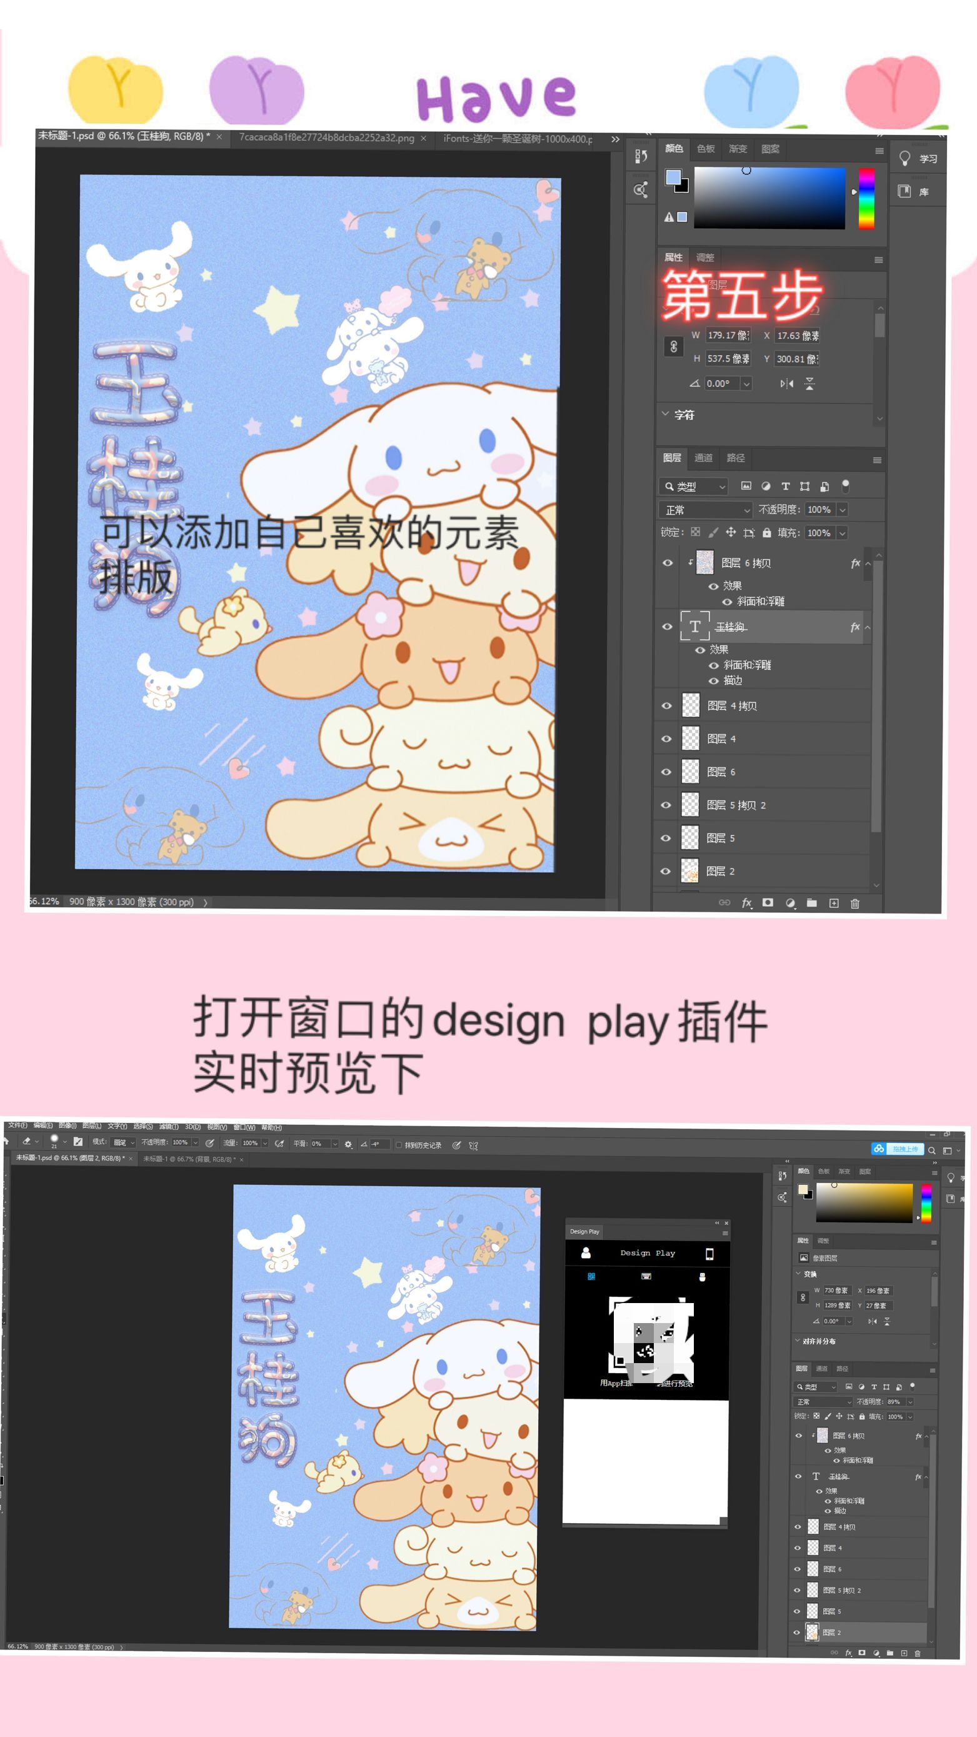Hide 图层 4 拷贝 layer in upper panel
Viewport: 977px width, 1737px height.
point(666,706)
